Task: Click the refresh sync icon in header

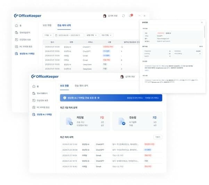Action: point(124,16)
